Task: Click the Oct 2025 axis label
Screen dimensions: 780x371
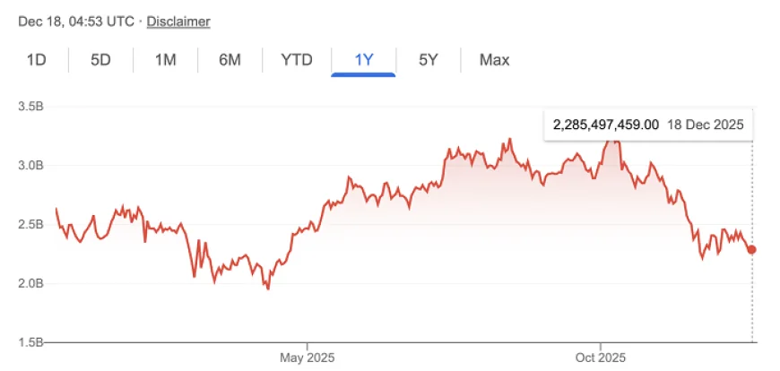Action: pyautogui.click(x=600, y=357)
